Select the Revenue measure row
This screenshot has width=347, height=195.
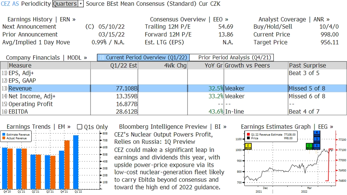pos(173,89)
